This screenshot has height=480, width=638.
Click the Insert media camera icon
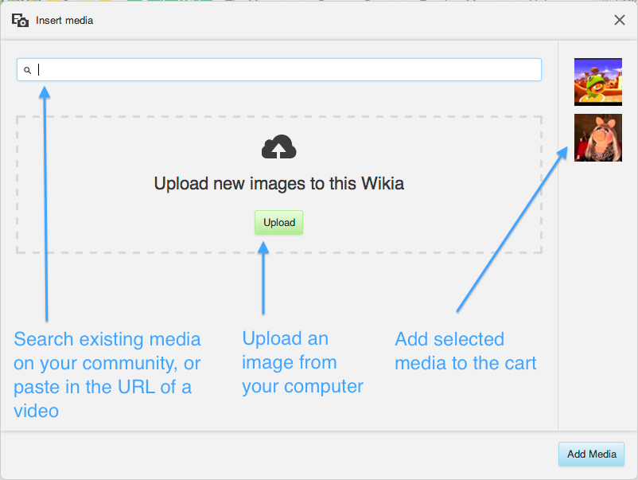tap(20, 20)
